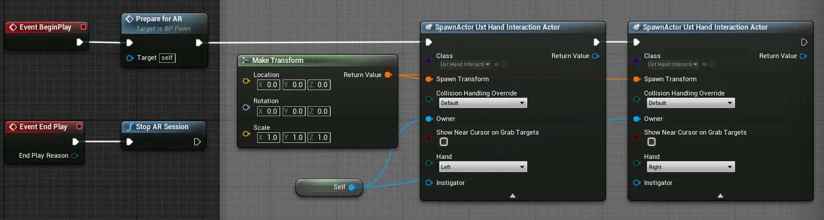Click the Prepare for AR output exec pin
Viewport: 824px width, 220px height.
(199, 43)
